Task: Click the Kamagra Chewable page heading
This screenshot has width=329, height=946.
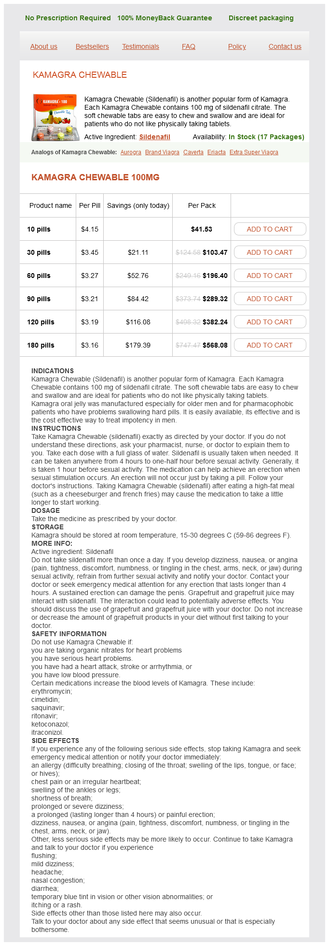Action: click(x=80, y=75)
